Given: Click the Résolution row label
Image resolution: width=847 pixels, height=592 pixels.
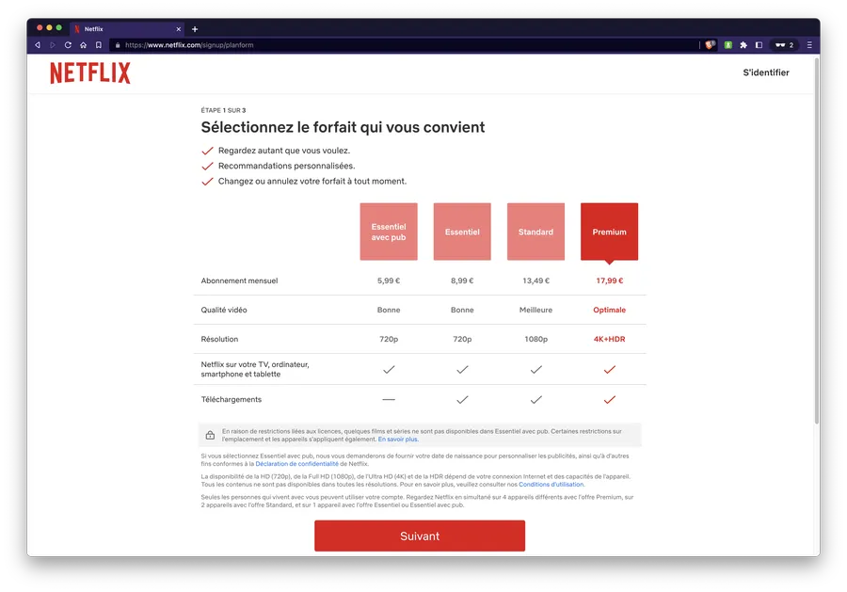Looking at the screenshot, I should [219, 339].
